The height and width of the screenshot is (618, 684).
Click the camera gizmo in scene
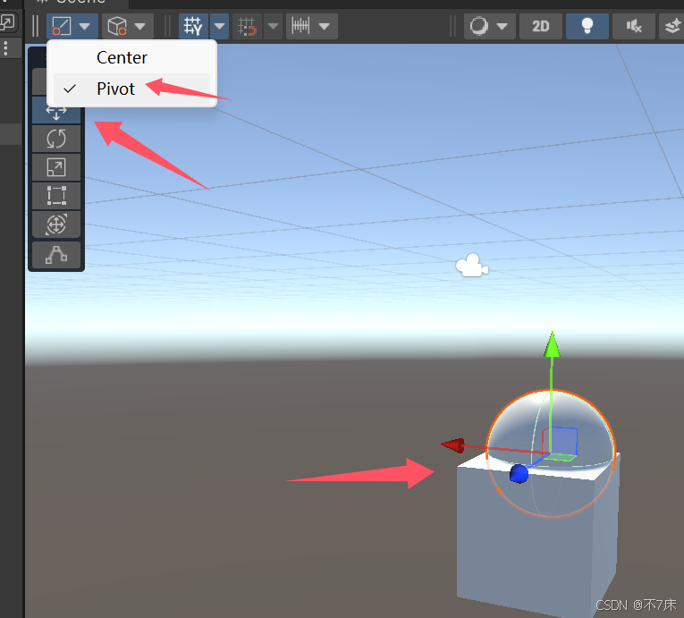pyautogui.click(x=471, y=265)
